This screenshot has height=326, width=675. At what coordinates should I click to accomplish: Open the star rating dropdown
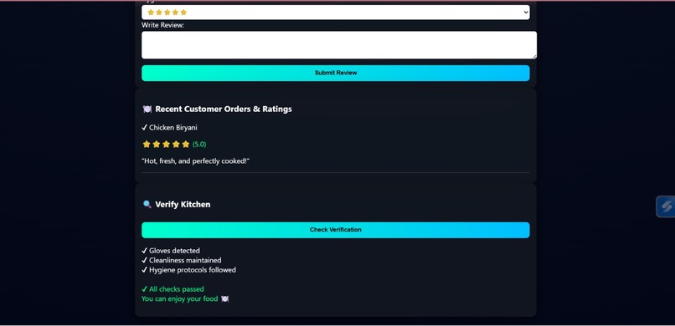pyautogui.click(x=335, y=13)
